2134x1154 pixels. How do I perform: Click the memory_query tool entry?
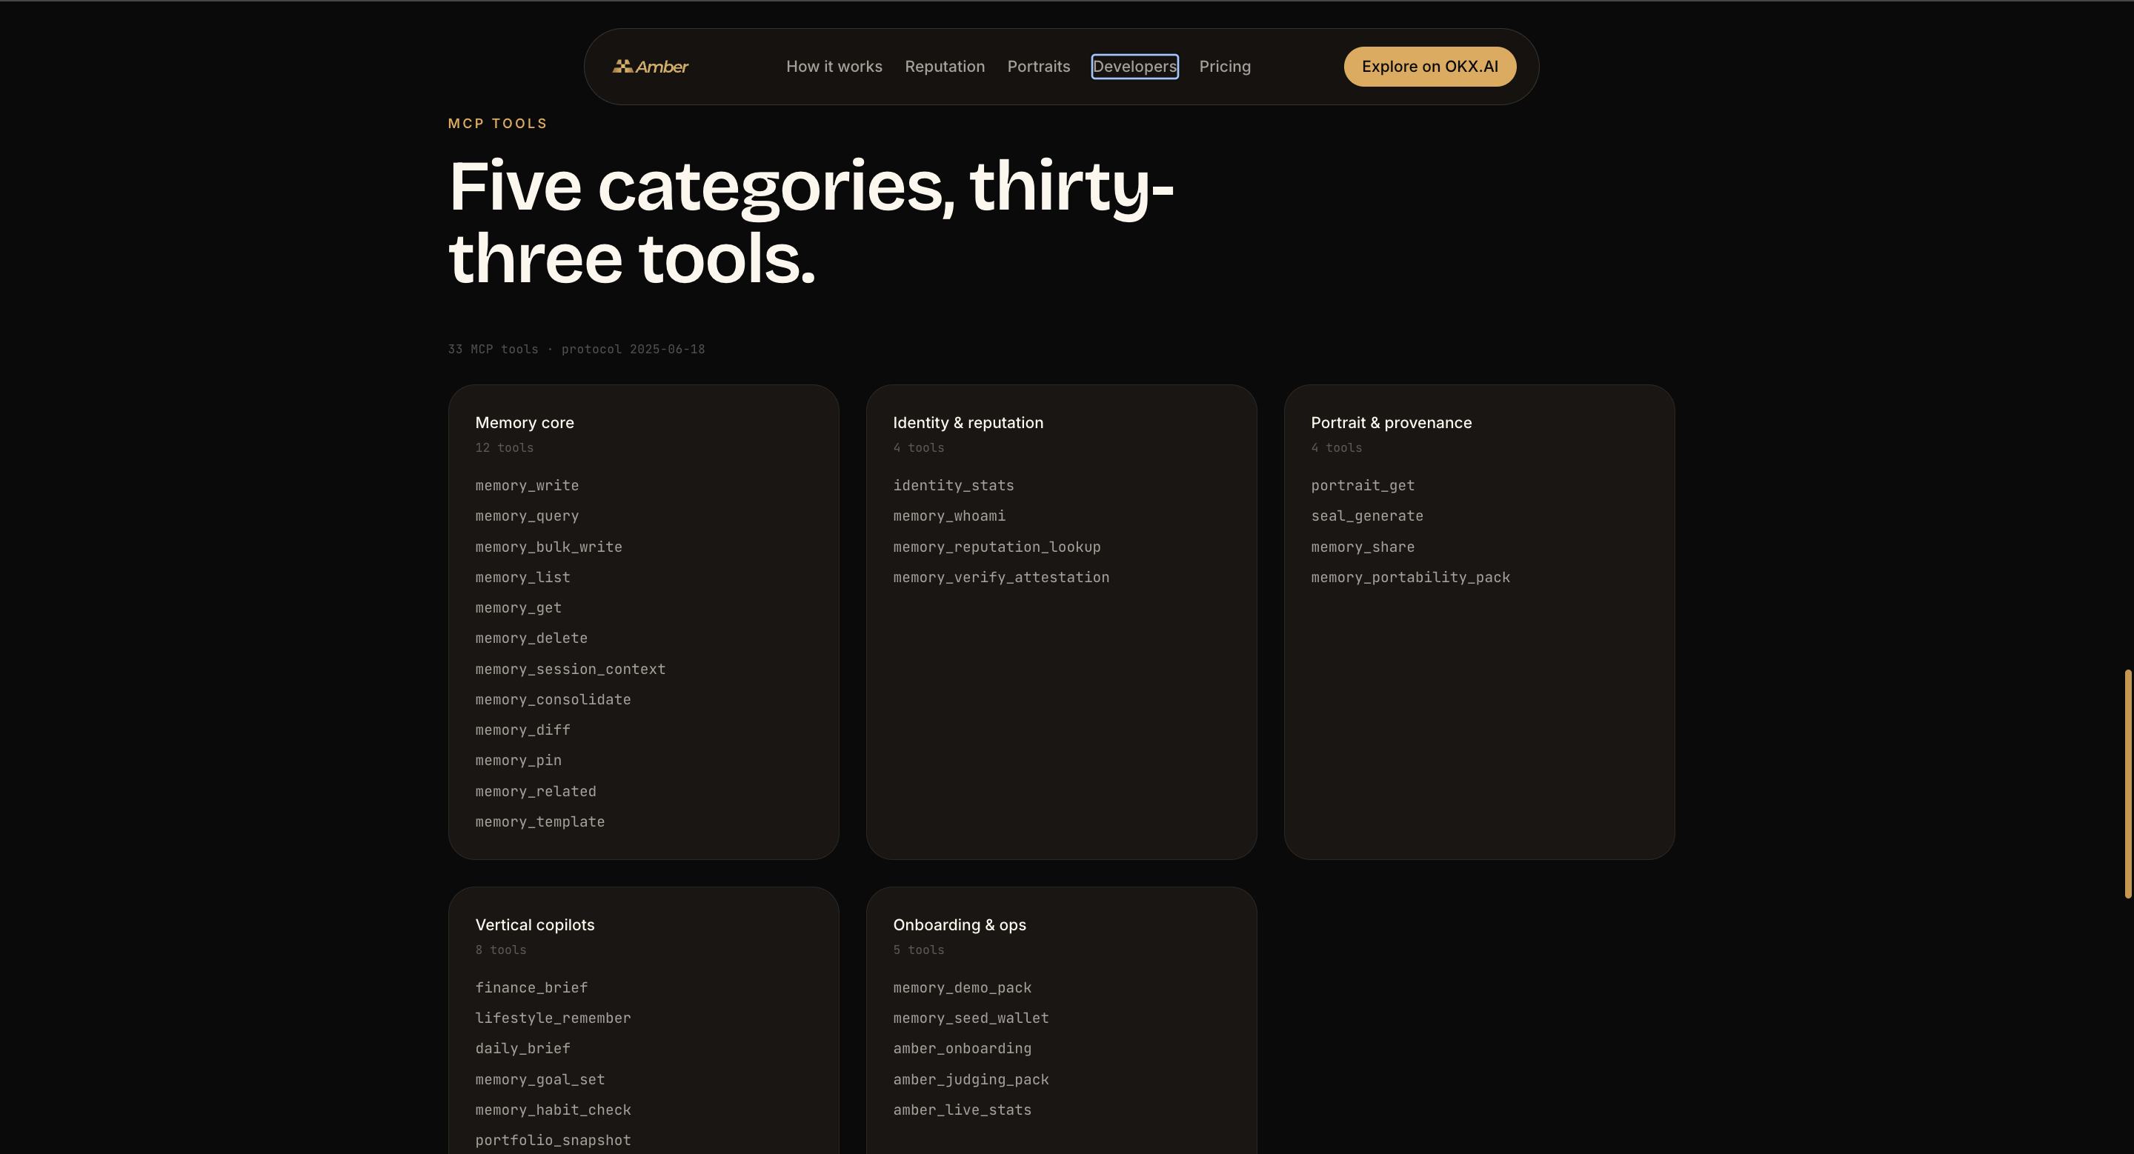527,516
